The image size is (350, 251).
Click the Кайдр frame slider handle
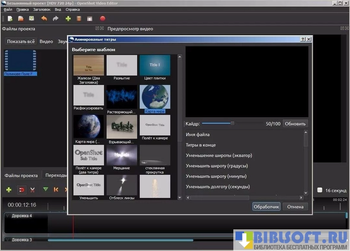tap(232, 123)
